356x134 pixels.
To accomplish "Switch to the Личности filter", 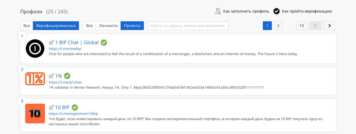I will tap(108, 26).
